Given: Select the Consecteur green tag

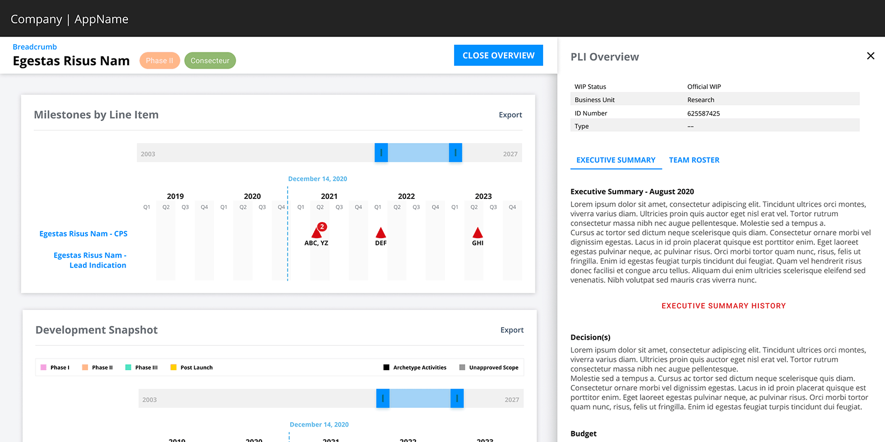Looking at the screenshot, I should click(x=210, y=61).
